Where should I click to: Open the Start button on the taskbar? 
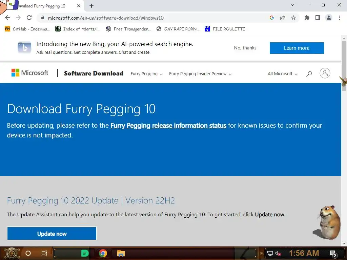coord(12,253)
